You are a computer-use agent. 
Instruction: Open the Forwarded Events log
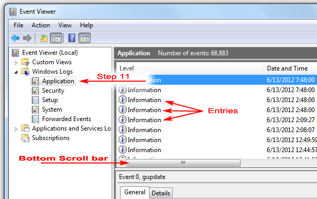(x=66, y=119)
